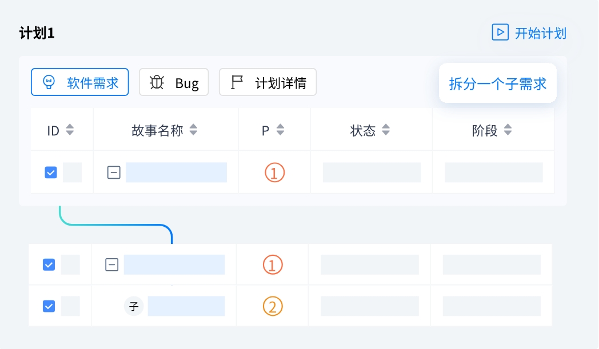Click the sort arrows beside 阶段
Image resolution: width=599 pixels, height=349 pixels.
click(508, 130)
